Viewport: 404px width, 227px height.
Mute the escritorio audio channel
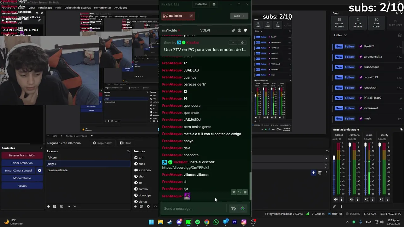pos(352,199)
